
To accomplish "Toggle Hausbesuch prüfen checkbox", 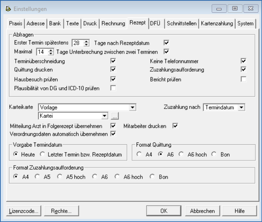I will (113, 79).
